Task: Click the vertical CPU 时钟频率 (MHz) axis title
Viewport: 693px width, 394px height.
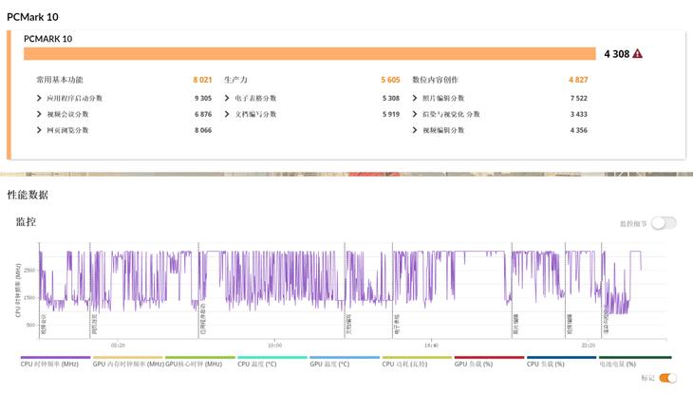Action: (x=18, y=291)
